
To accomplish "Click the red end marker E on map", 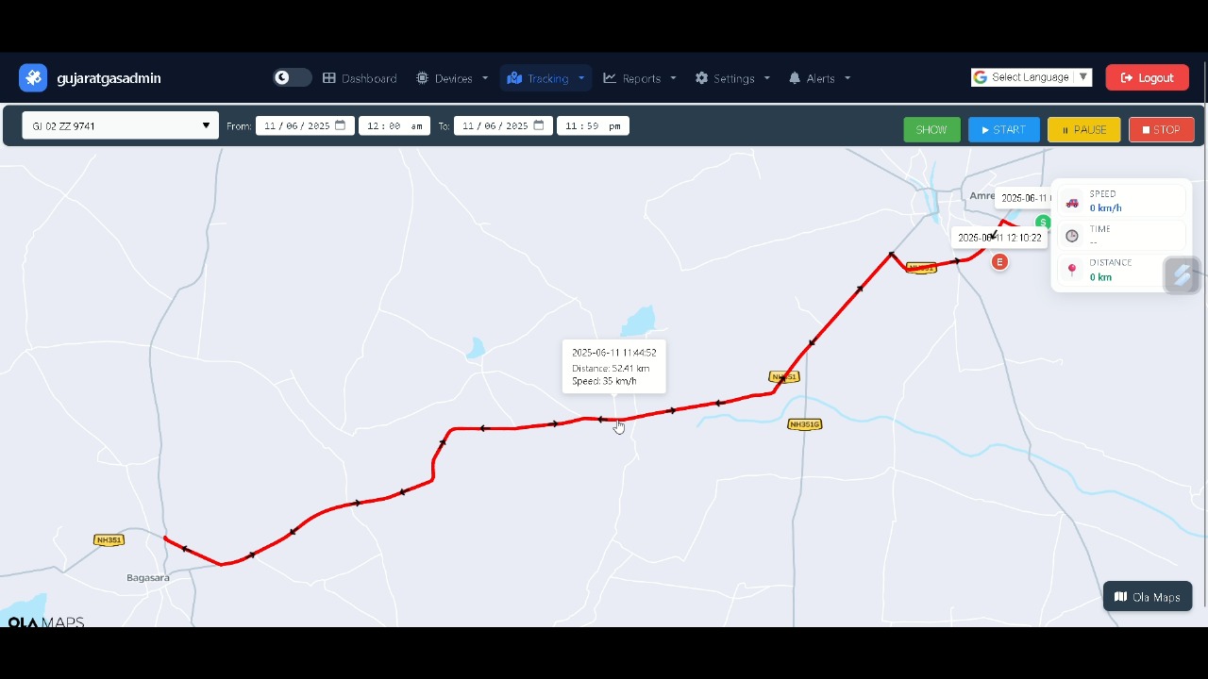I will coord(999,262).
